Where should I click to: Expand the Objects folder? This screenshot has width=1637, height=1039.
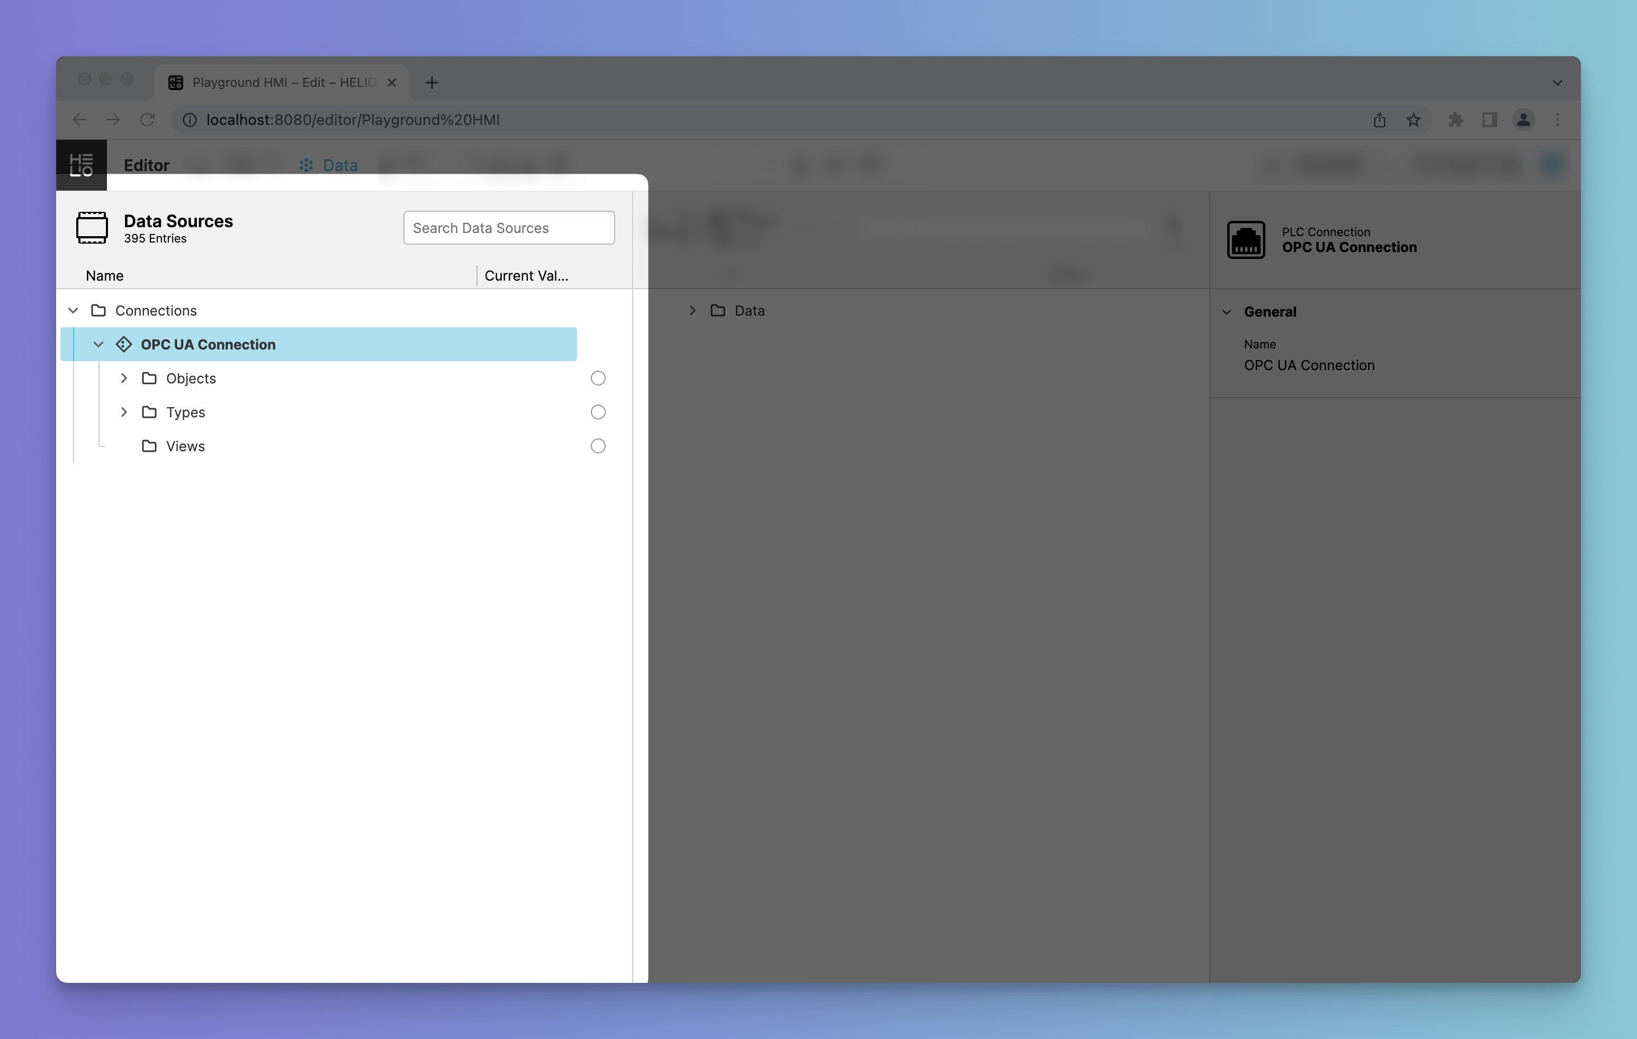click(x=124, y=378)
